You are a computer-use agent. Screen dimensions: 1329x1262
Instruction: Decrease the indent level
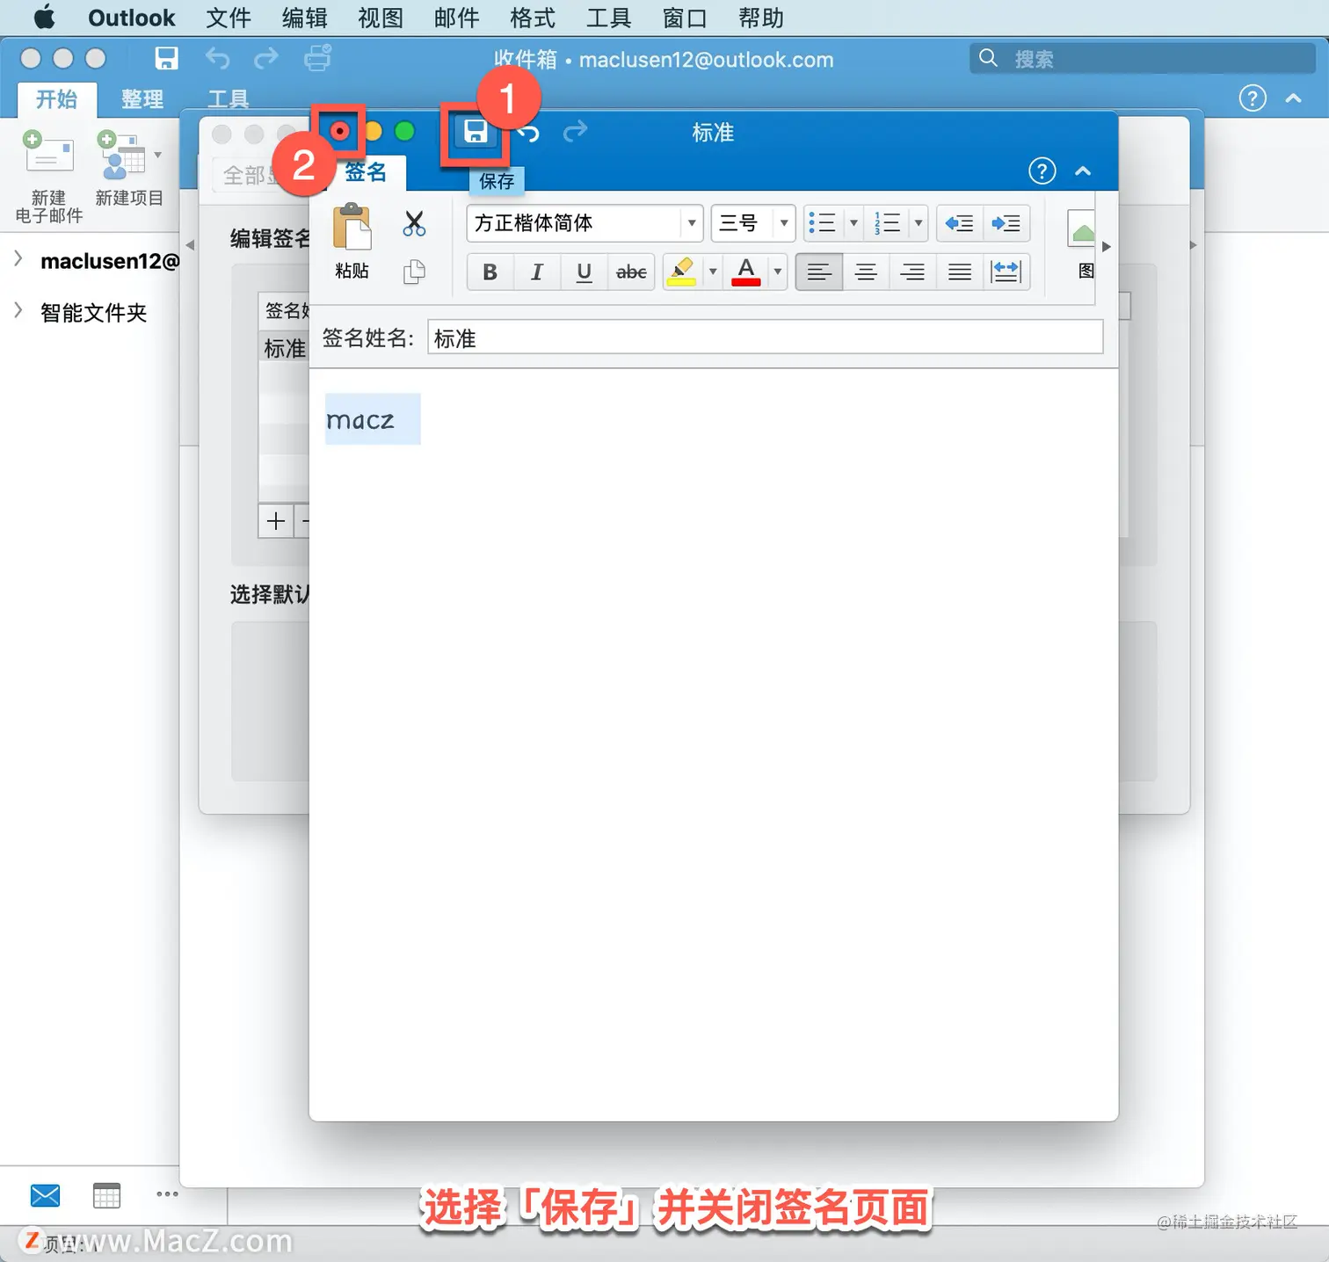(x=959, y=223)
